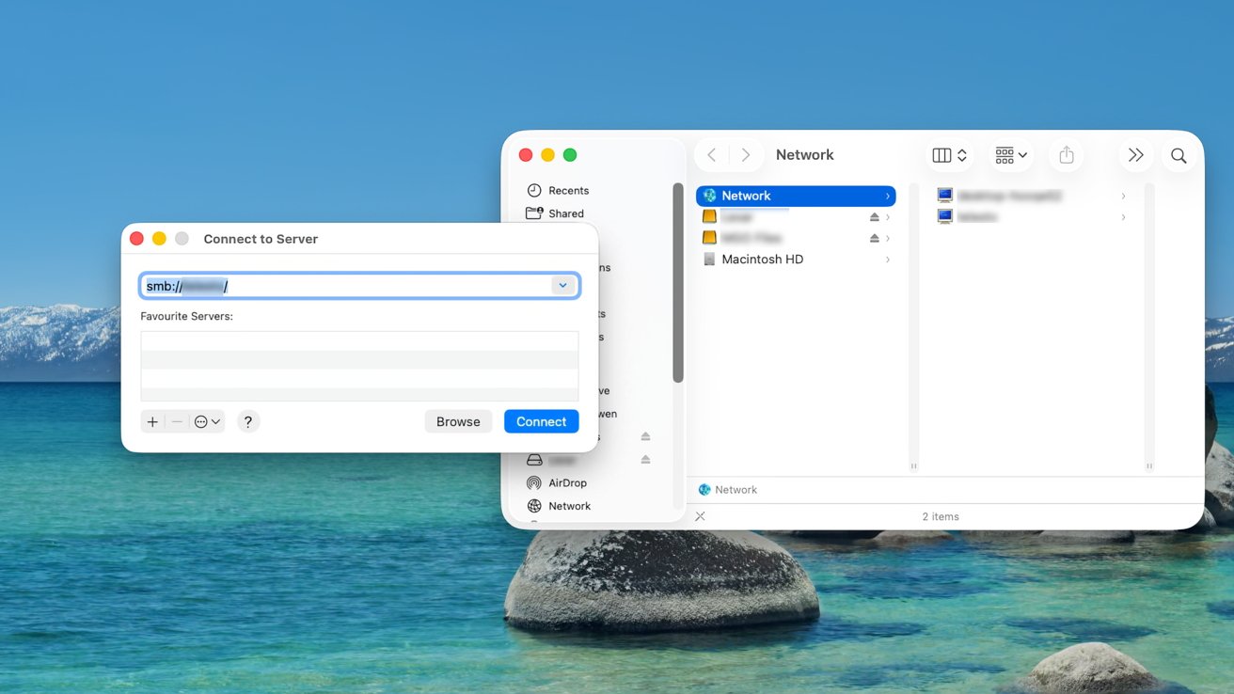Select AirDrop in the Finder sidebar
This screenshot has height=694, width=1234.
point(567,483)
